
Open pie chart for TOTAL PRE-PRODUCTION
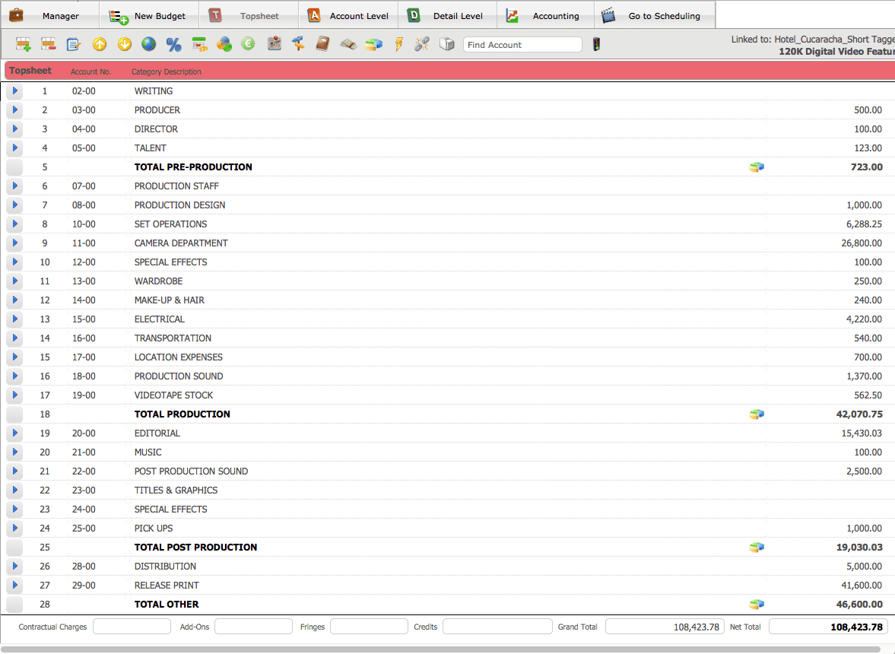pos(757,167)
